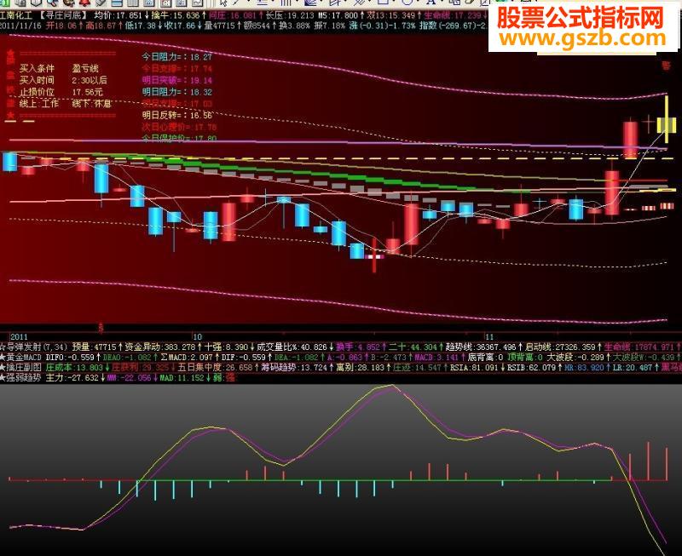Image resolution: width=682 pixels, height=556 pixels.
Task: Select the 压庄副图 panel label
Action: [x=24, y=368]
